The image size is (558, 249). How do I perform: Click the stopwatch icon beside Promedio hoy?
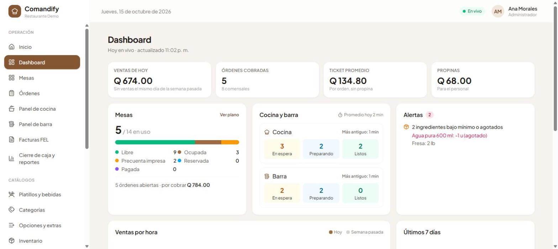click(340, 115)
